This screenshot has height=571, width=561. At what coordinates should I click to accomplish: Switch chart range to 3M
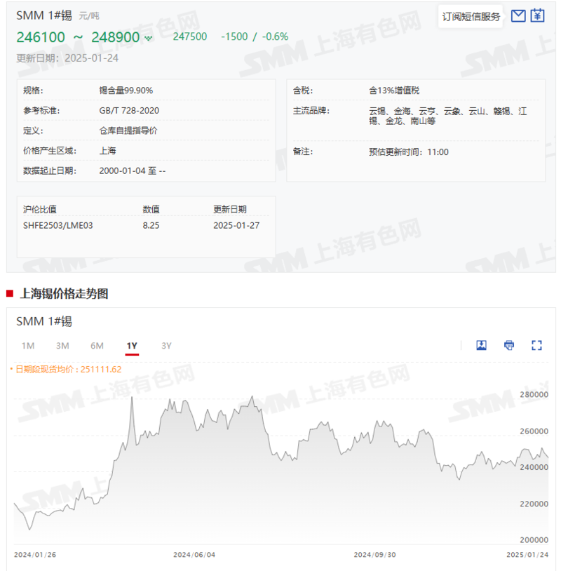pos(62,346)
